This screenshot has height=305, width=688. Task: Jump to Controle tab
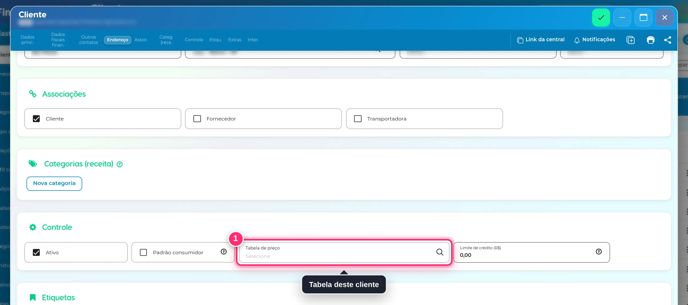coord(194,40)
